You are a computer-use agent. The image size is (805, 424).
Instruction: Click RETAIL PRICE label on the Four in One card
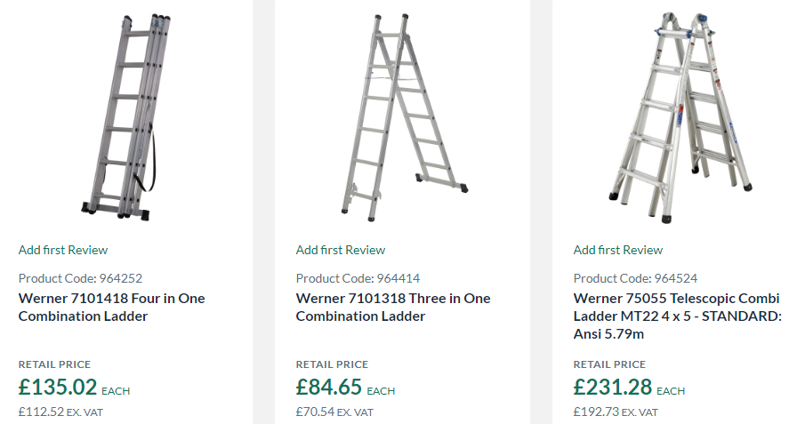pos(54,364)
